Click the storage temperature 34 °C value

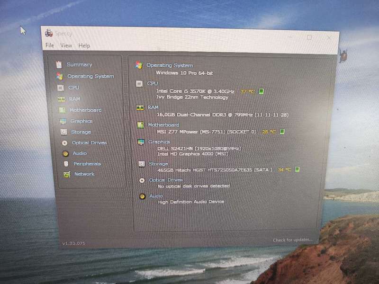click(284, 170)
